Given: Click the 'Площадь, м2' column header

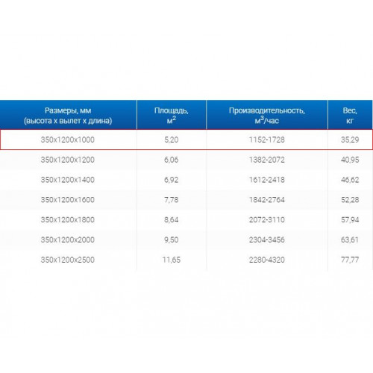Looking at the screenshot, I should point(172,115).
